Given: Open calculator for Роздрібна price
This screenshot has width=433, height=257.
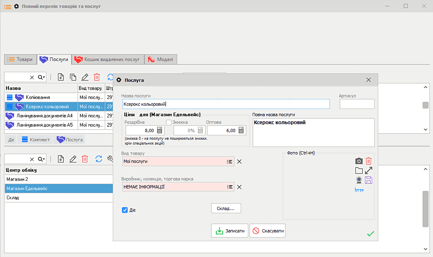Looking at the screenshot, I should (160, 131).
